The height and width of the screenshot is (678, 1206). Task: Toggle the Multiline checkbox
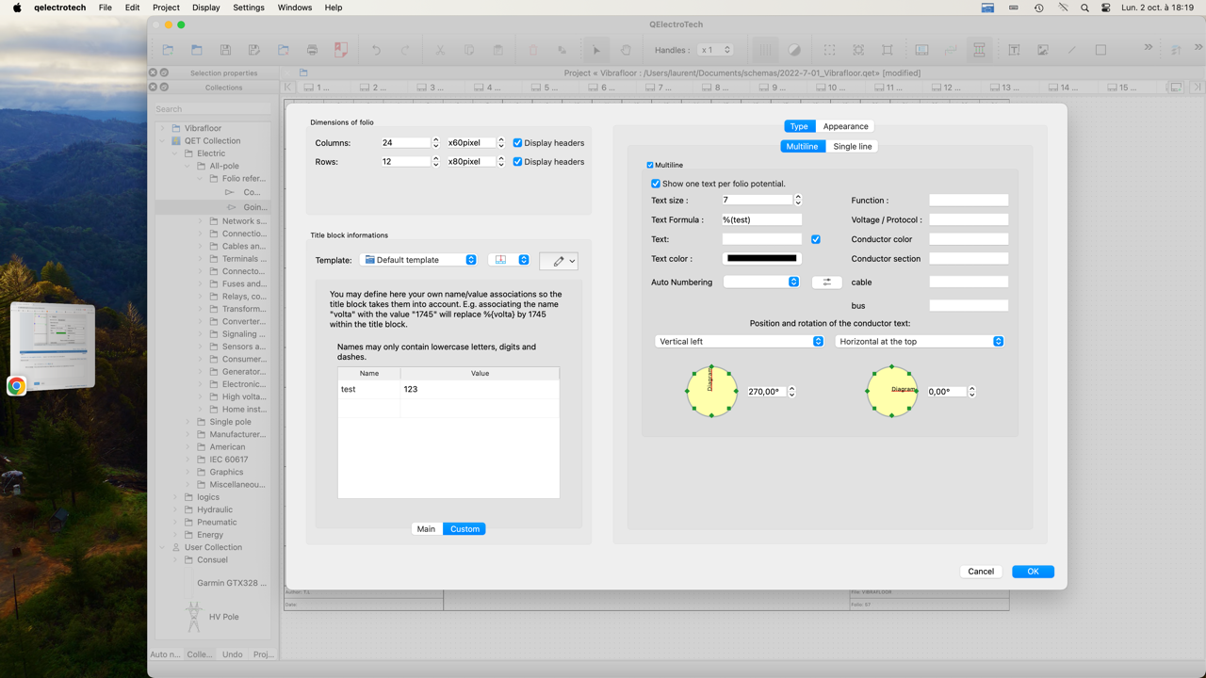pyautogui.click(x=650, y=165)
